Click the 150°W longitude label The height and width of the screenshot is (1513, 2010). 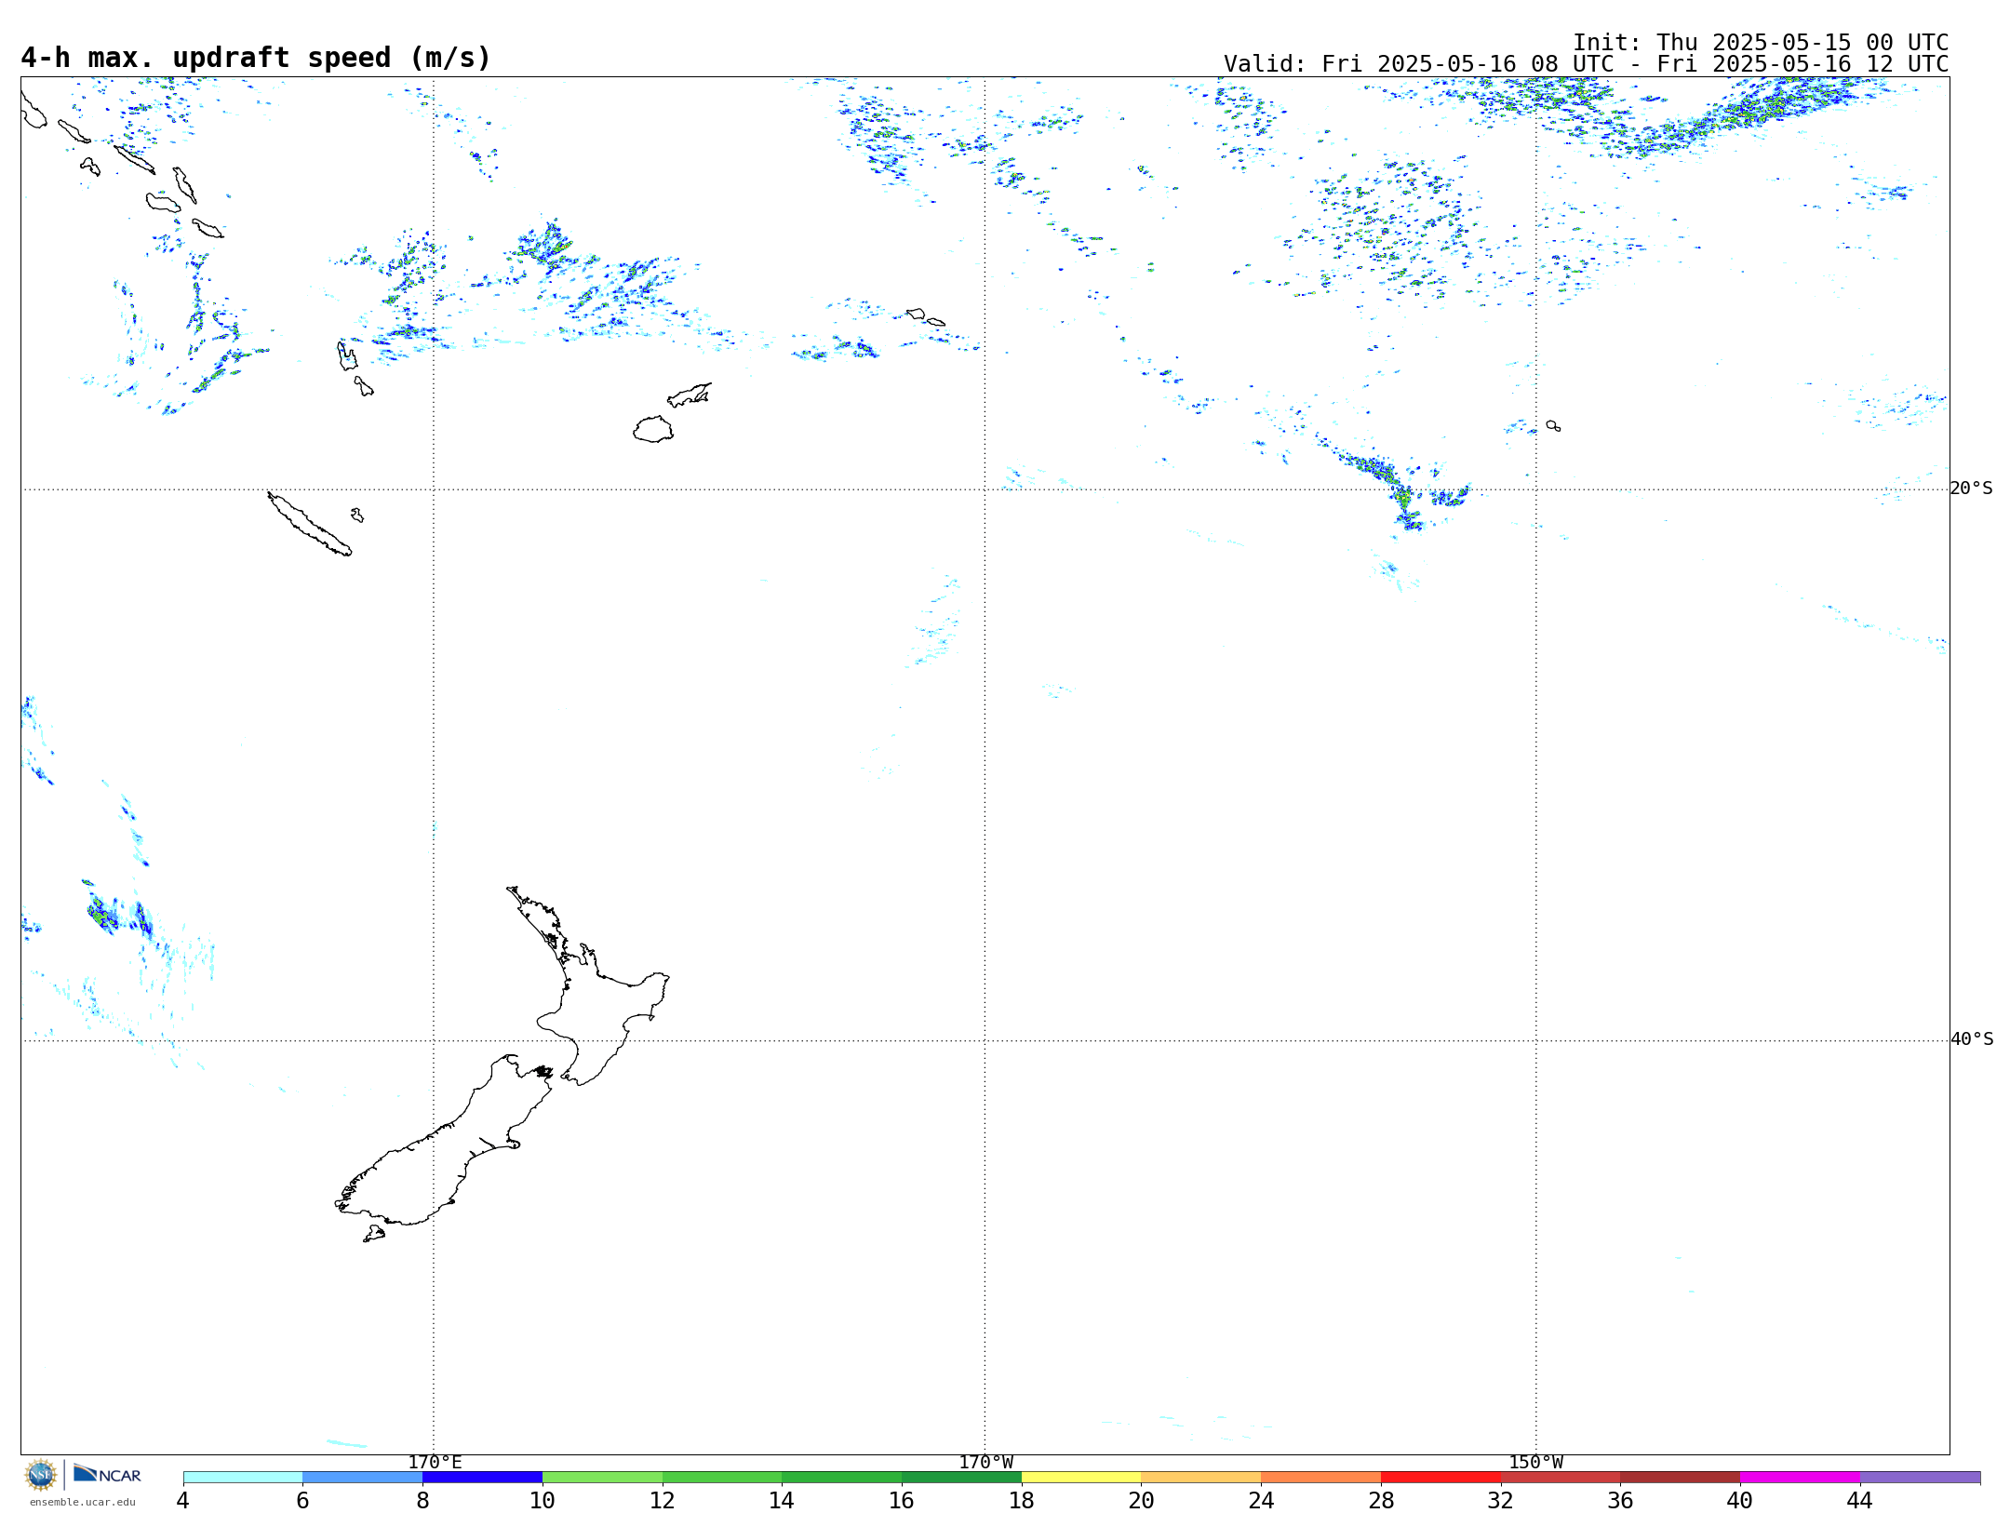[x=1535, y=1462]
